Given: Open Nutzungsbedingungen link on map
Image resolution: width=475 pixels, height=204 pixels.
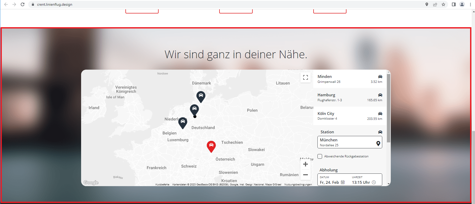Looking at the screenshot, I should (x=298, y=185).
